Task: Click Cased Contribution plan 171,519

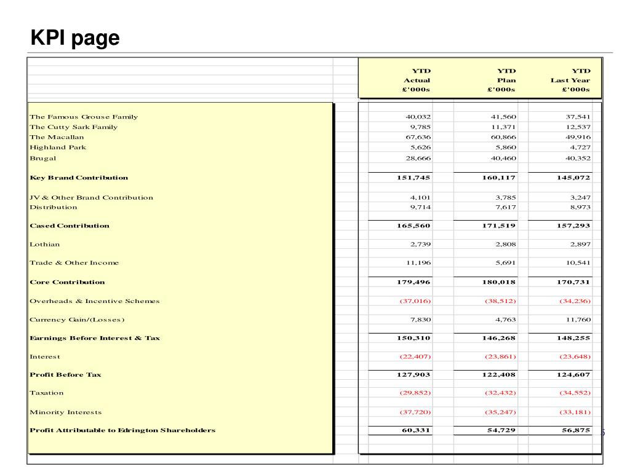Action: [x=498, y=226]
